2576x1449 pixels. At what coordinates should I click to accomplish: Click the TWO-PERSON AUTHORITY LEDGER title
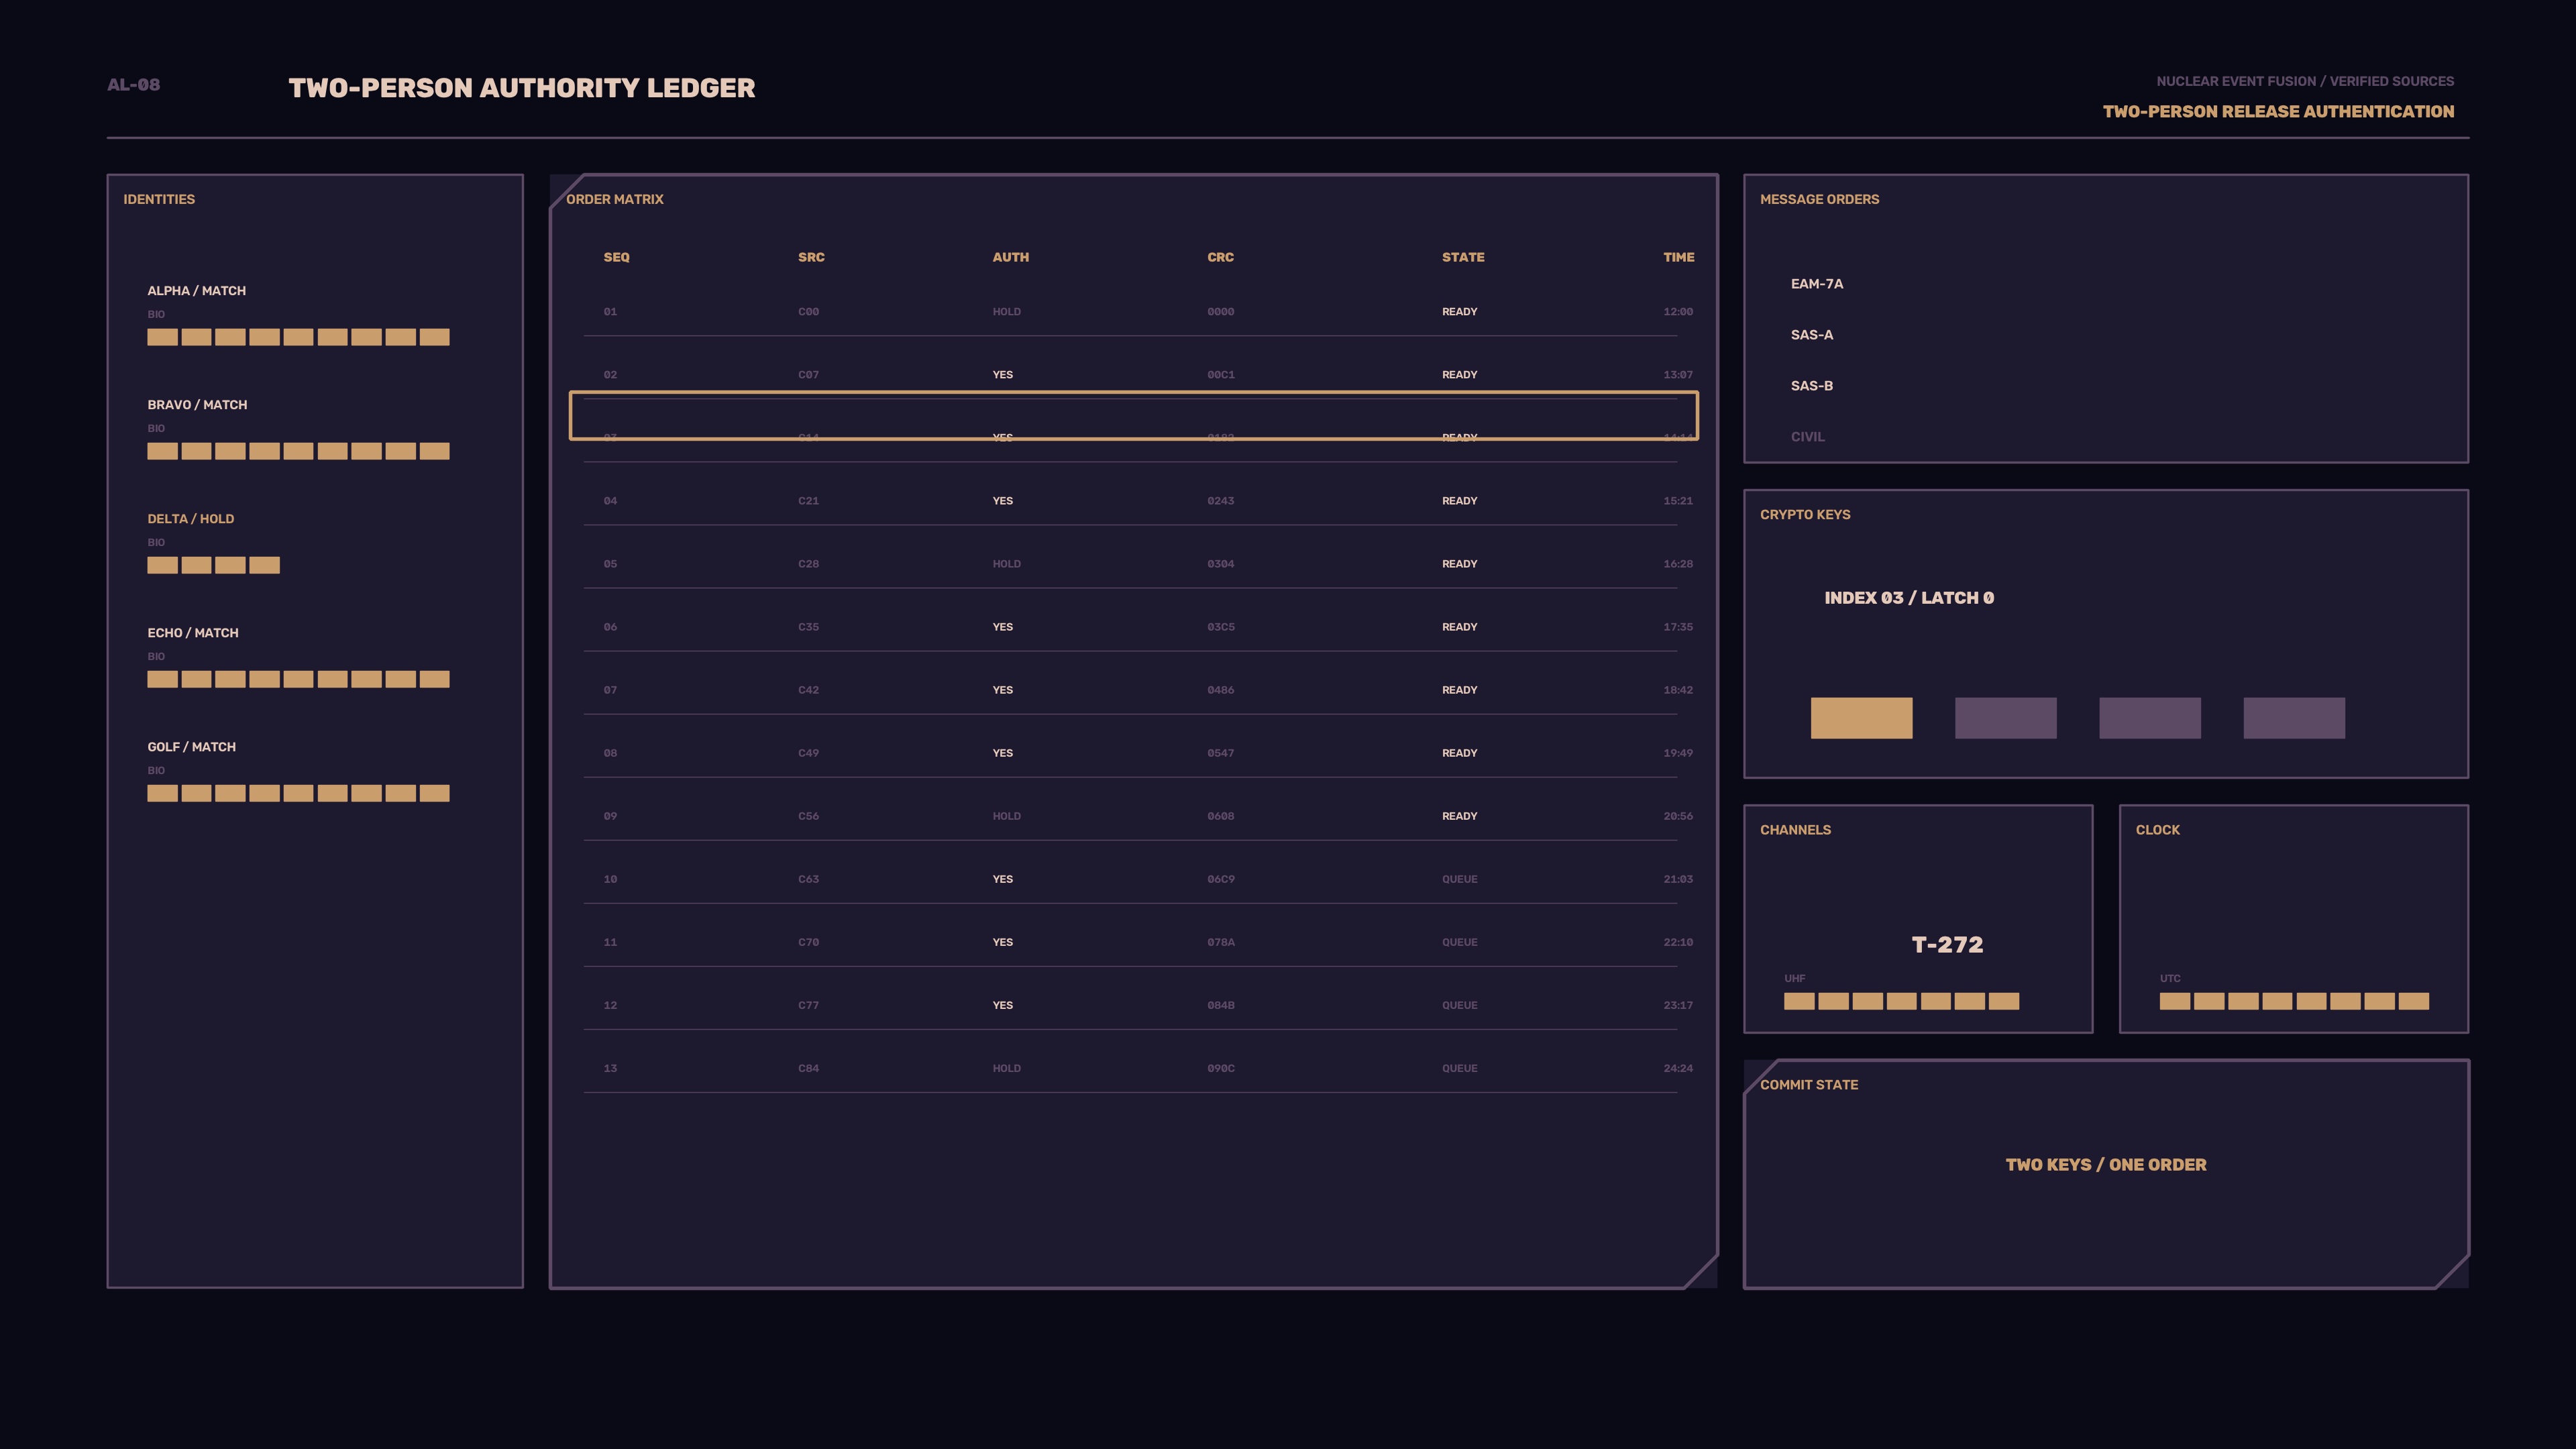click(x=522, y=88)
